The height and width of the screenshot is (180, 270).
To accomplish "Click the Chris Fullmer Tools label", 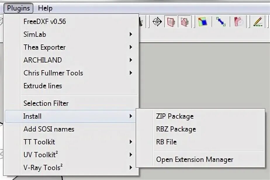I will [x=53, y=73].
